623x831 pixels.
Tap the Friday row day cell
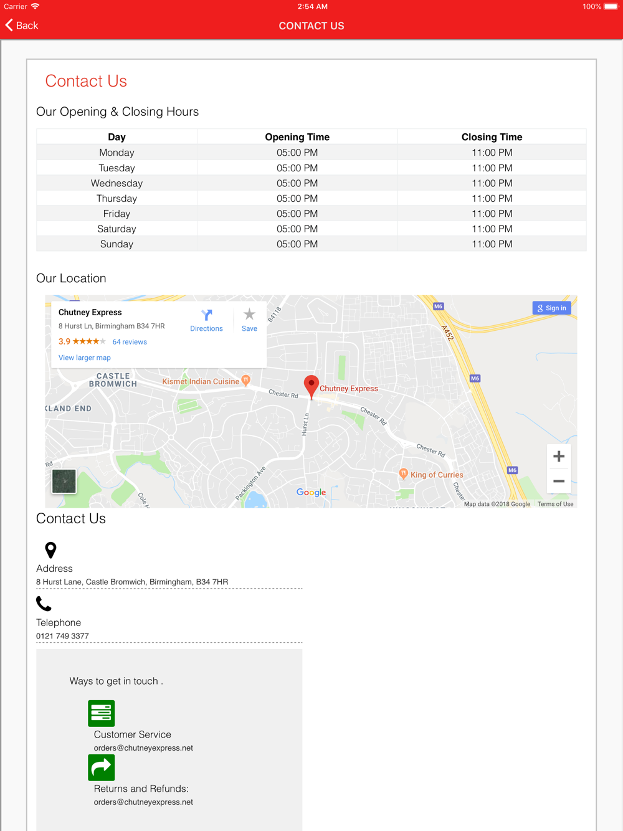117,214
